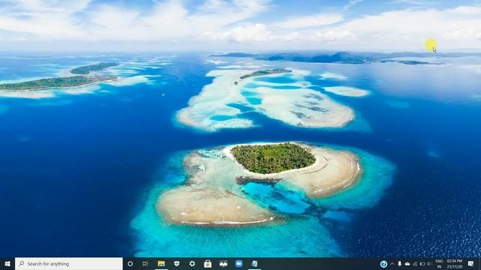Viewport: 481px width, 270px height.
Task: Launch Windows Security shield icon
Action: [x=177, y=263]
